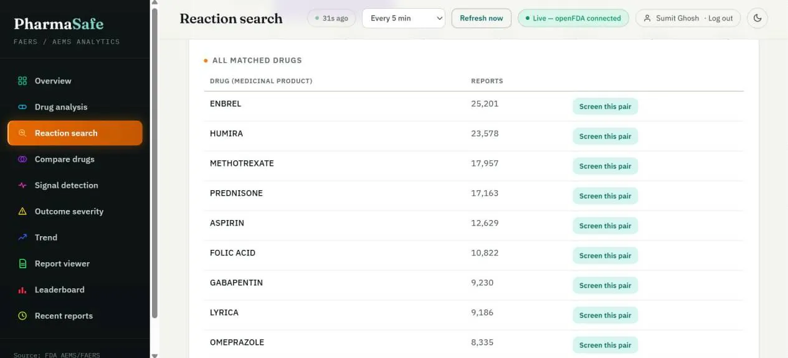Select the ENBREL drug name

point(225,104)
